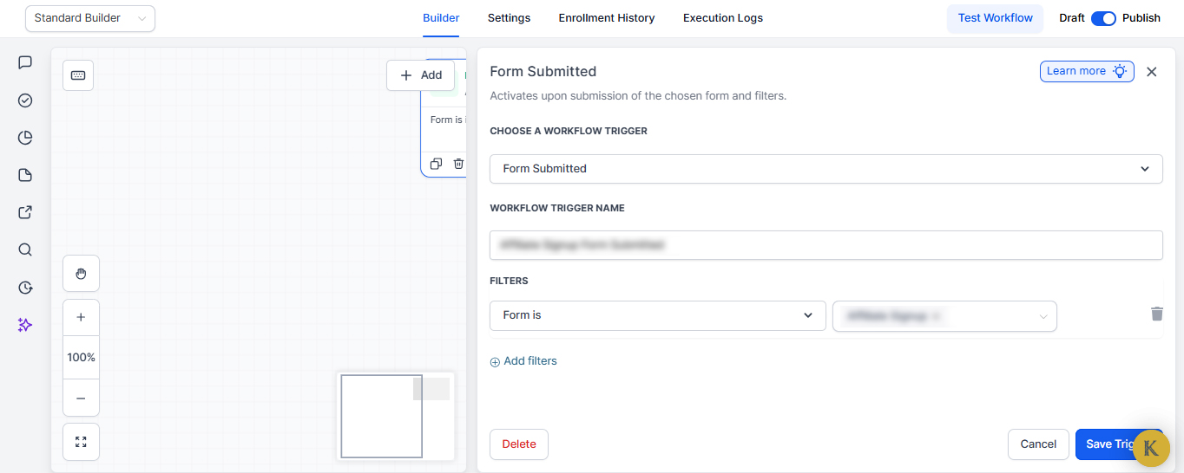Zoom in with the plus button
Image resolution: width=1184 pixels, height=473 pixels.
81,317
